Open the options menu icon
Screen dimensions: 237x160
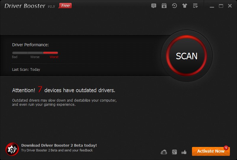[x=195, y=6]
